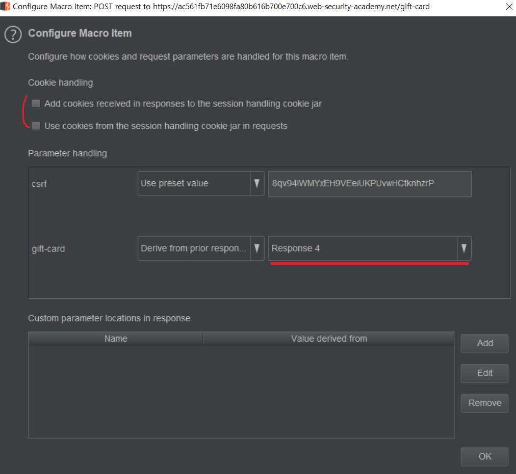The height and width of the screenshot is (474, 516).
Task: Toggle use cookies from session cookie jar
Action: click(x=36, y=126)
